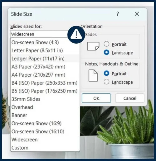
Task: Click the portrait notes page icon
Action: (93, 76)
